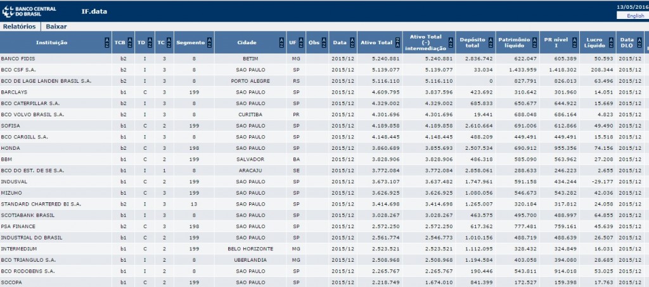Click the Data column sort icon

352,43
